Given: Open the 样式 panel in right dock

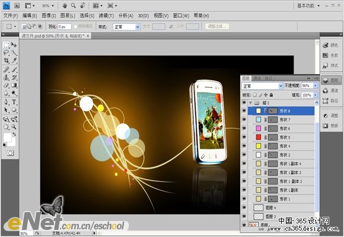Looking at the screenshot, I should pyautogui.click(x=330, y=65).
